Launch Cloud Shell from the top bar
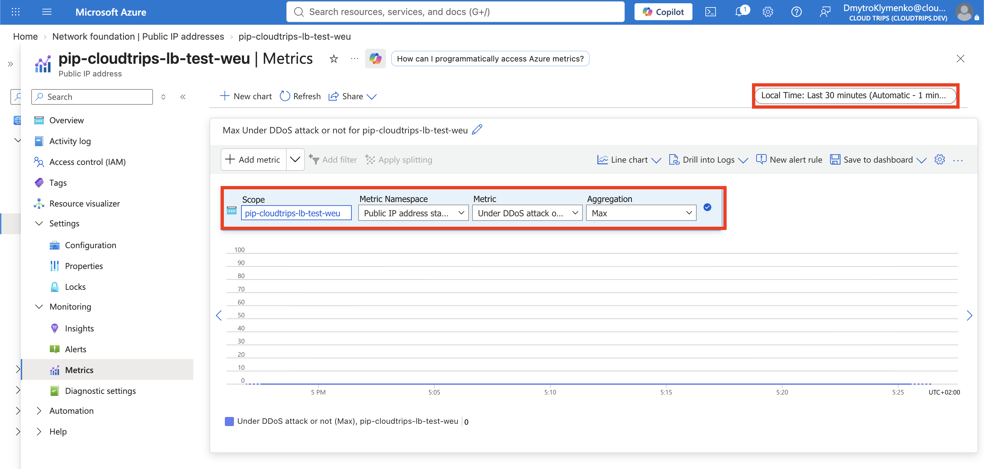Viewport: 984px width, 469px height. [710, 12]
